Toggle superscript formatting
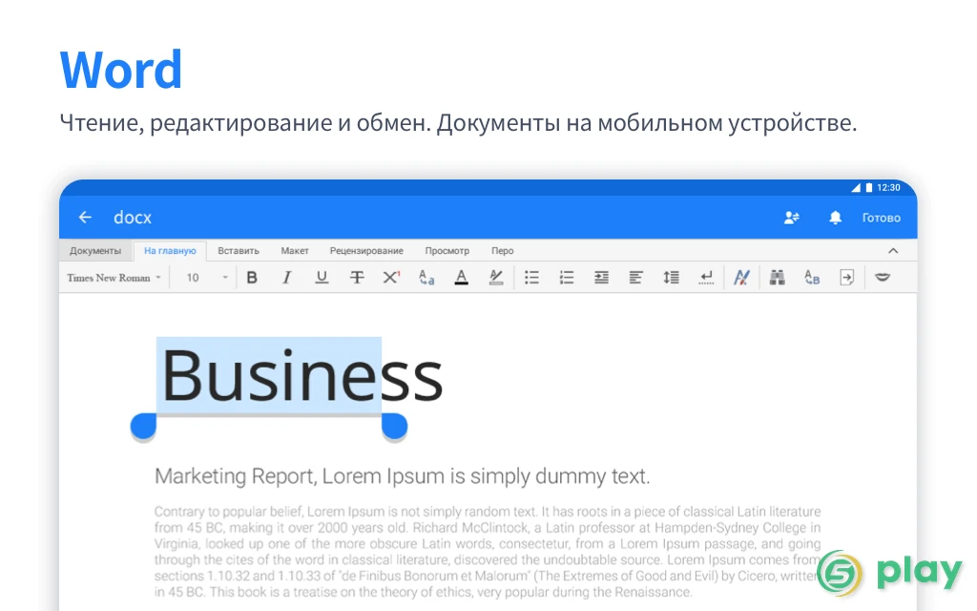Screen dimensions: 977x611 [x=391, y=278]
